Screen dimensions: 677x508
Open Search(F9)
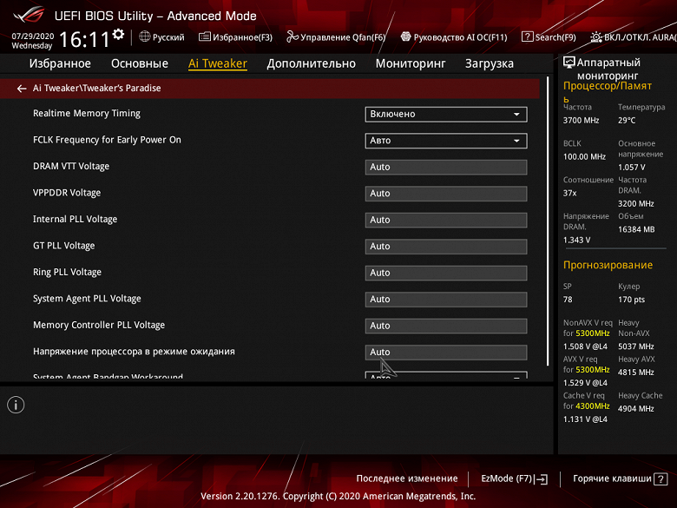[x=549, y=37]
